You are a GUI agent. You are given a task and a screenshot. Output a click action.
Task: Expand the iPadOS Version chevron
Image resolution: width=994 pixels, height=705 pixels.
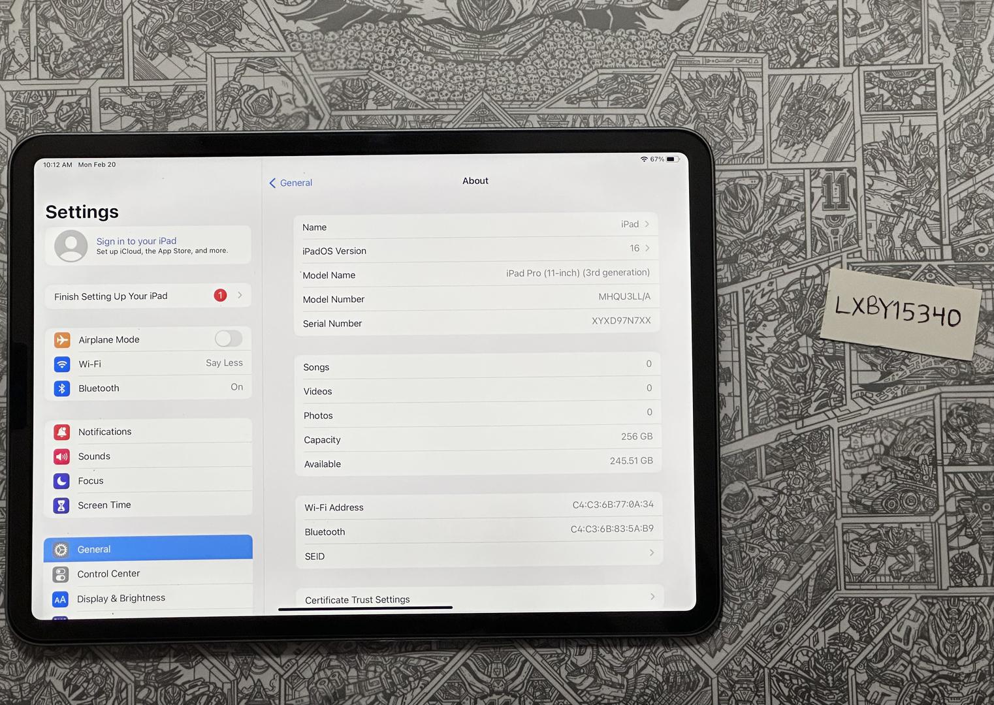coord(647,248)
